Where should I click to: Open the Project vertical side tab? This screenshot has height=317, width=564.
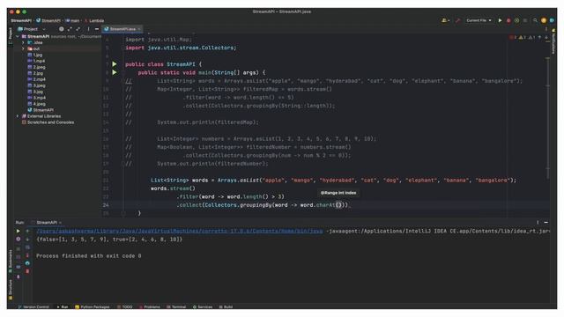(x=11, y=36)
